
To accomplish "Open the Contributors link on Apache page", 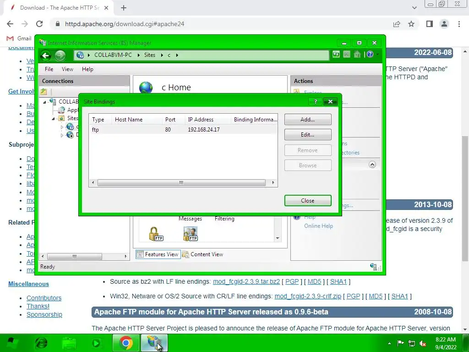I will coord(44,298).
